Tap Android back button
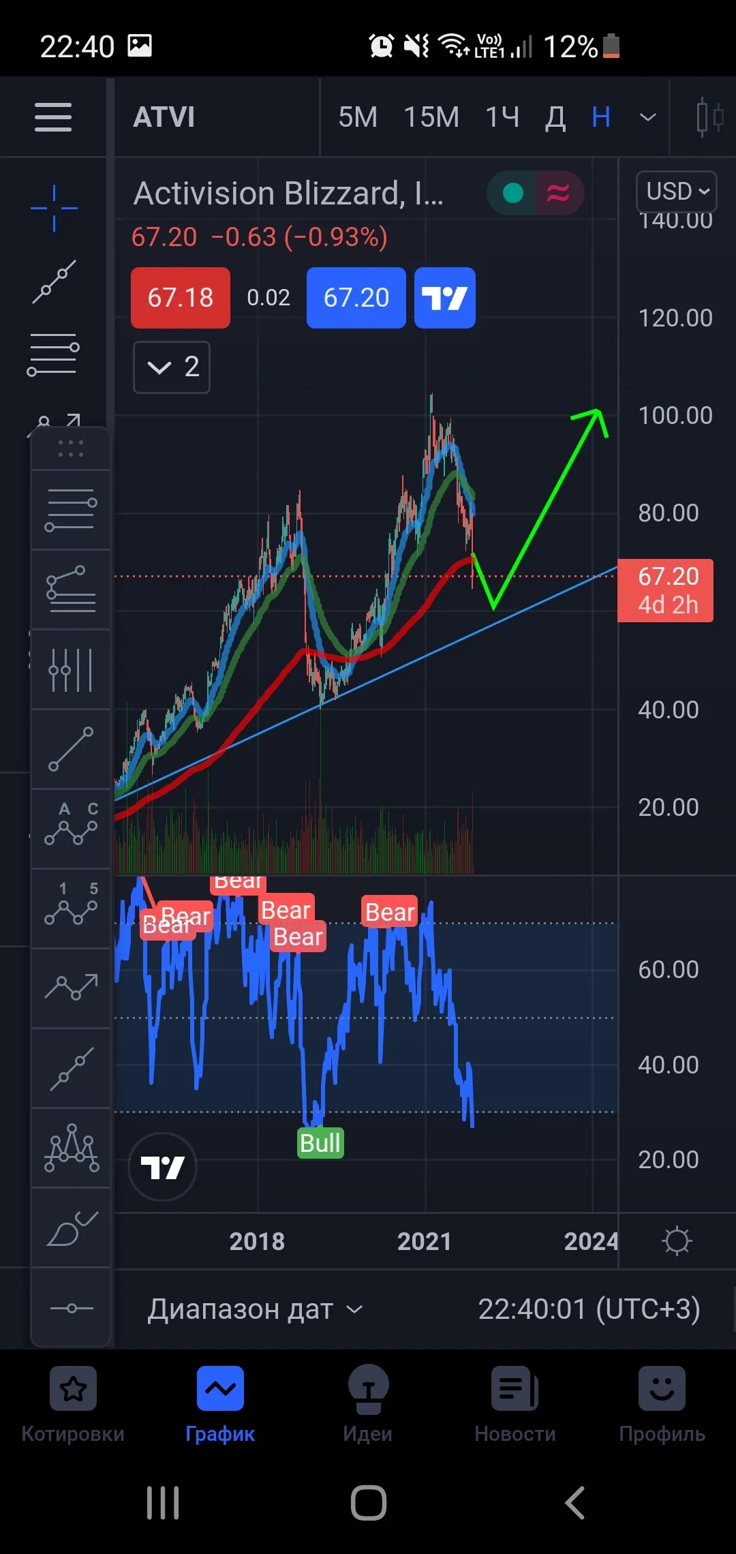 (574, 1503)
